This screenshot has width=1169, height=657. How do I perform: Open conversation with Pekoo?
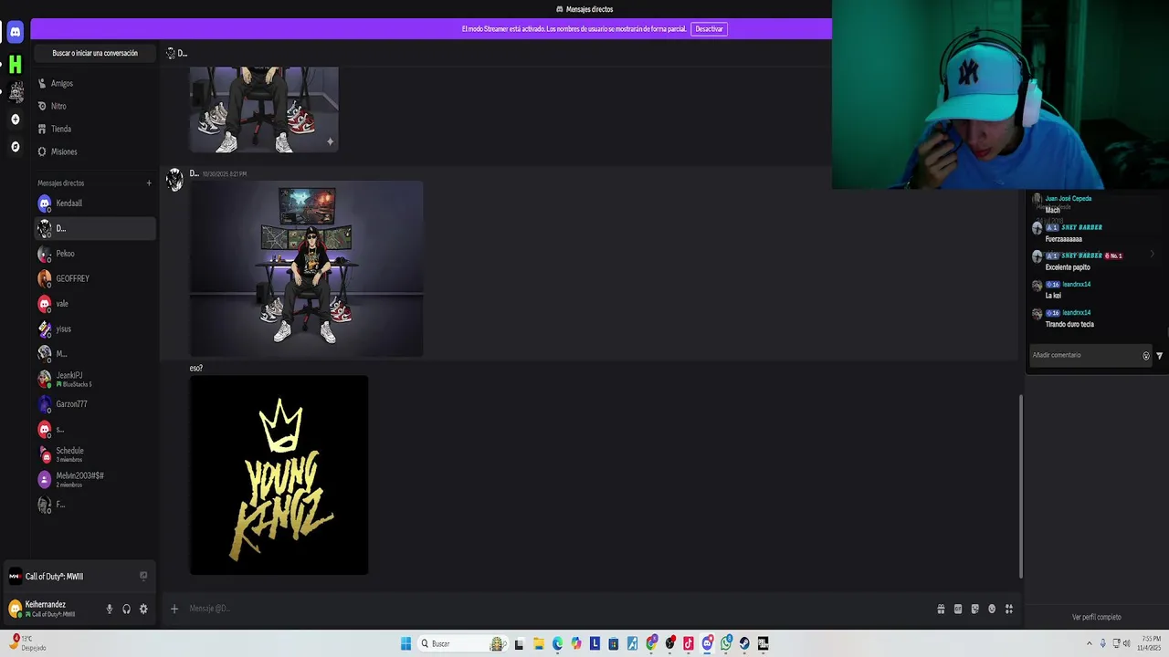(94, 254)
